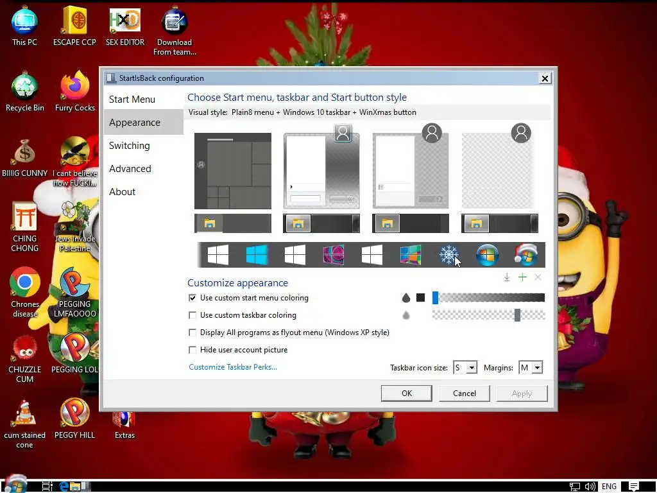Click the Apply button
This screenshot has height=493, width=657.
tap(522, 394)
